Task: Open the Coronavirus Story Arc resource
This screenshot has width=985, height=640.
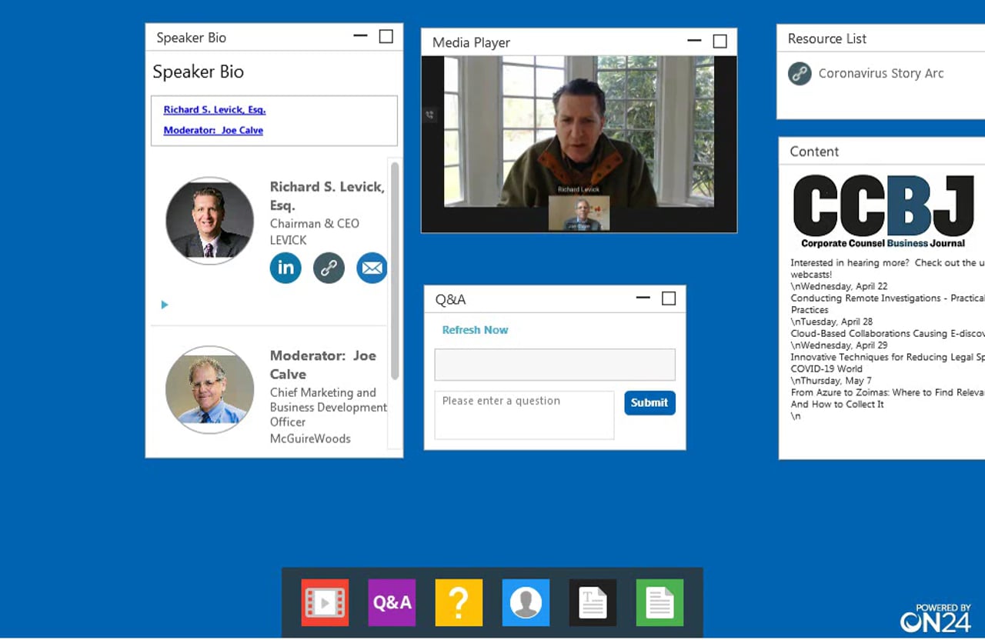Action: click(x=880, y=74)
